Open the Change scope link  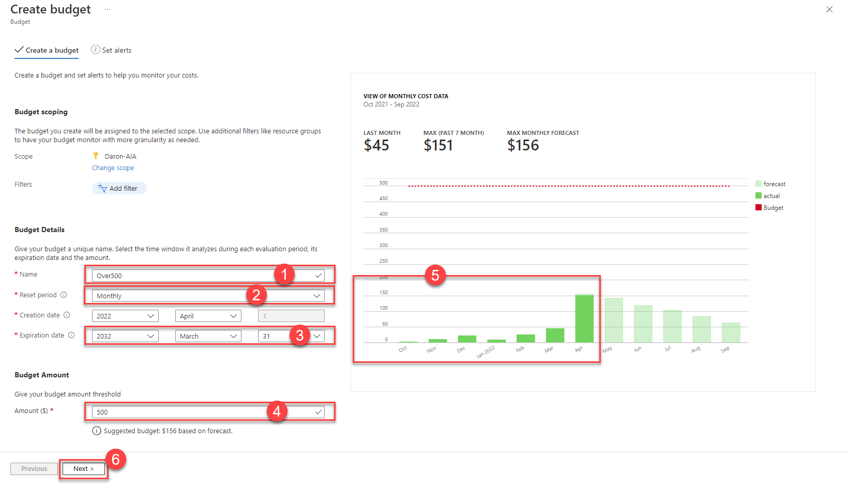coord(113,167)
